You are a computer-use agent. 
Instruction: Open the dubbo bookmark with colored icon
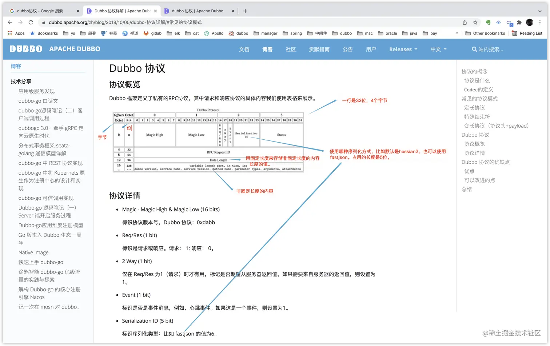tap(238, 33)
